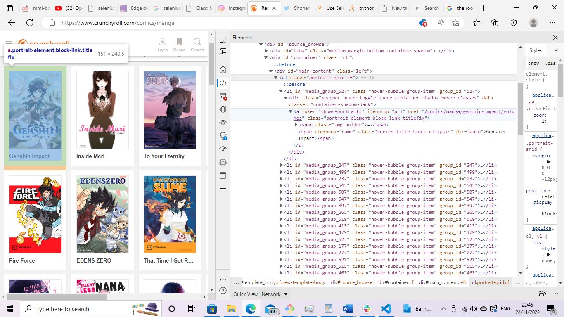The height and width of the screenshot is (317, 564).
Task: Open the Windows Start menu
Action: coord(10,309)
